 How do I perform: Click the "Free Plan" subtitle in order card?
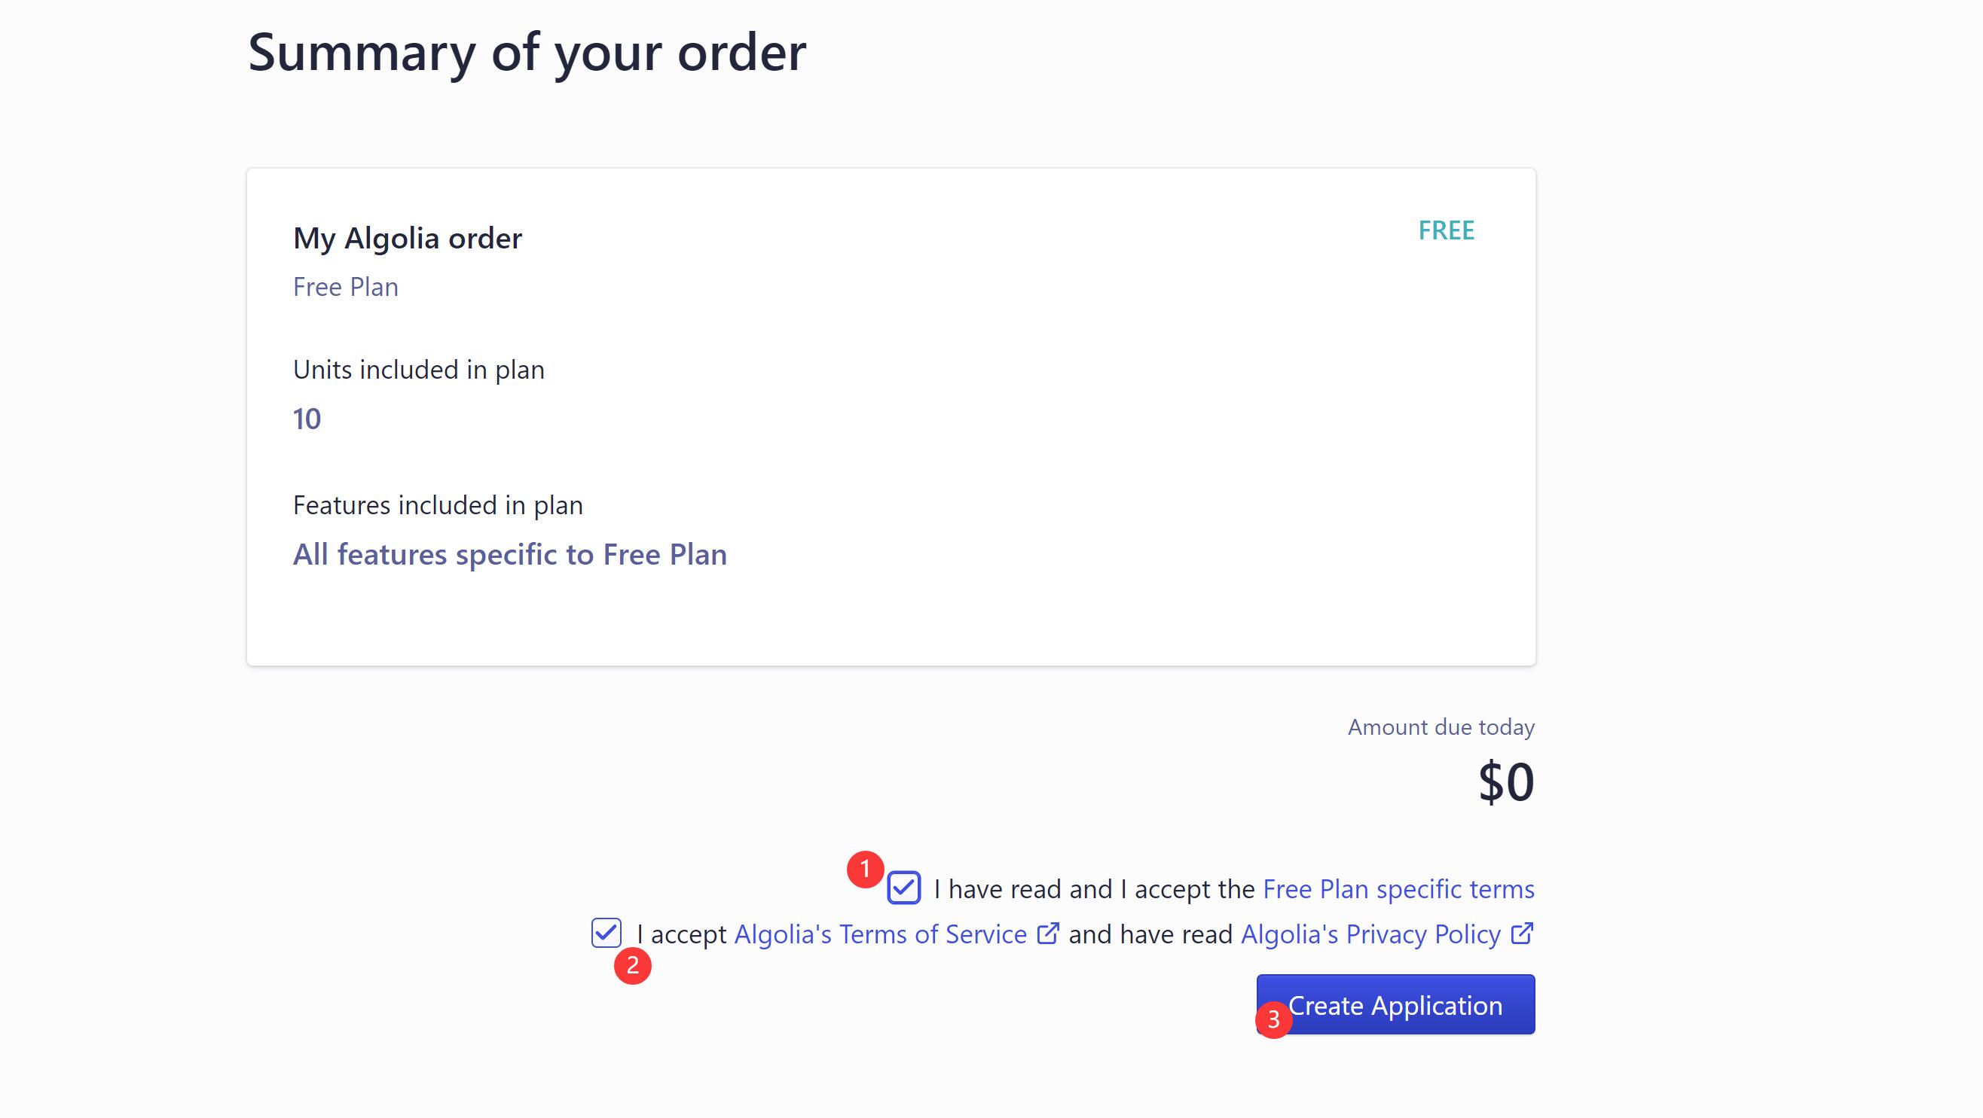pos(346,287)
